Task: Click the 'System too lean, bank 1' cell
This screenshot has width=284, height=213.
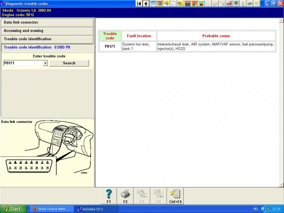Action: (x=139, y=47)
